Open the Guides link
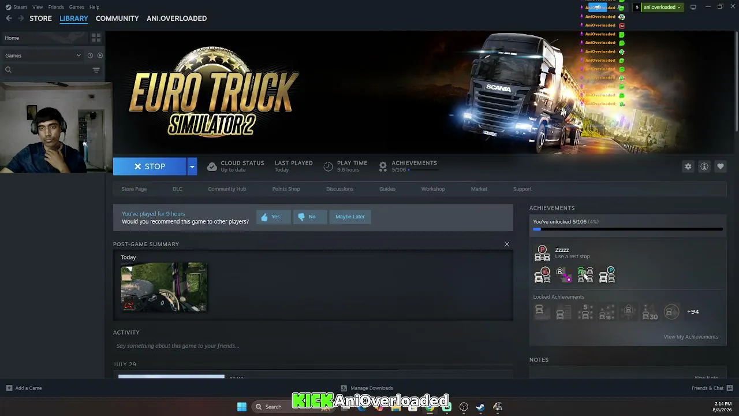Image resolution: width=739 pixels, height=416 pixels. point(387,189)
